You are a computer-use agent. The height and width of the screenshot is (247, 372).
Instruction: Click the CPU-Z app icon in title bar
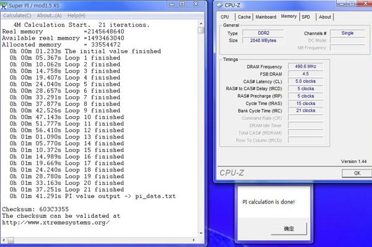pos(219,5)
